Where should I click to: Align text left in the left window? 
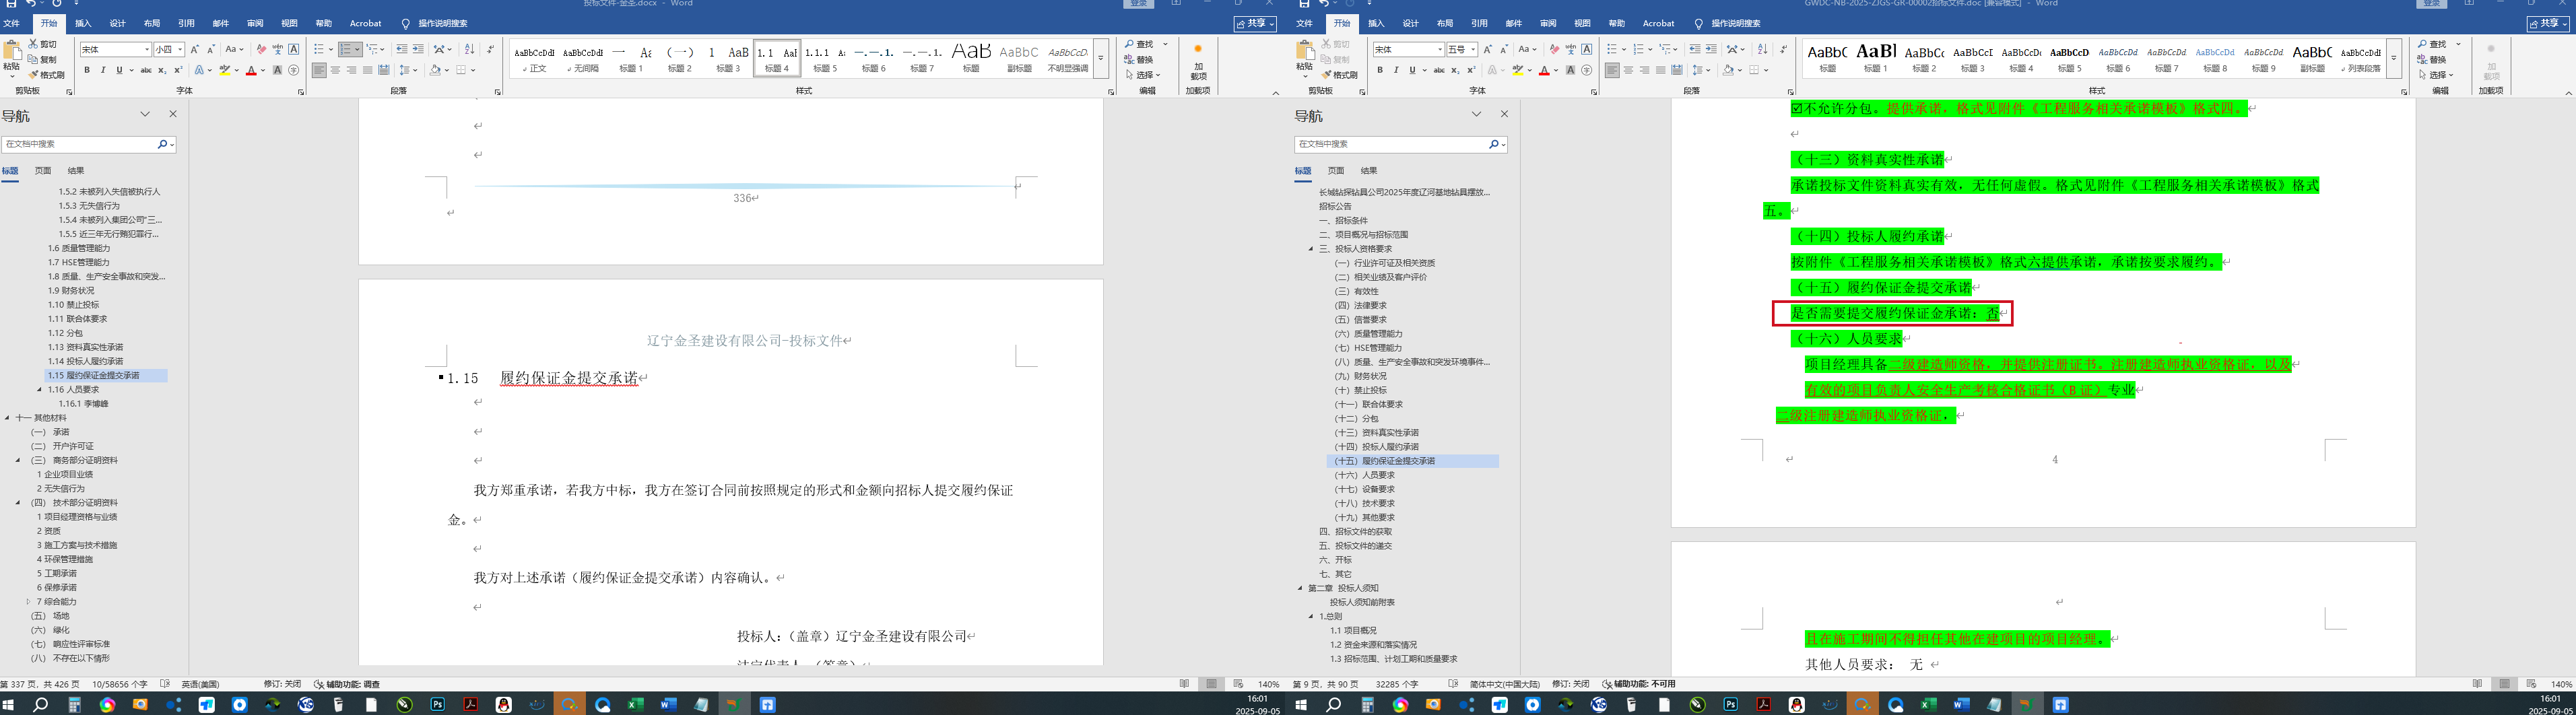pos(319,70)
